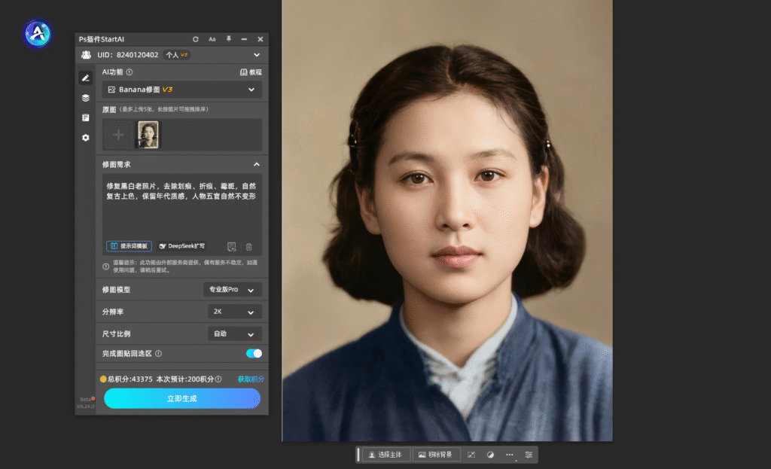Image resolution: width=771 pixels, height=469 pixels.
Task: Click the refresh icon in StartAI title bar
Action: point(196,39)
